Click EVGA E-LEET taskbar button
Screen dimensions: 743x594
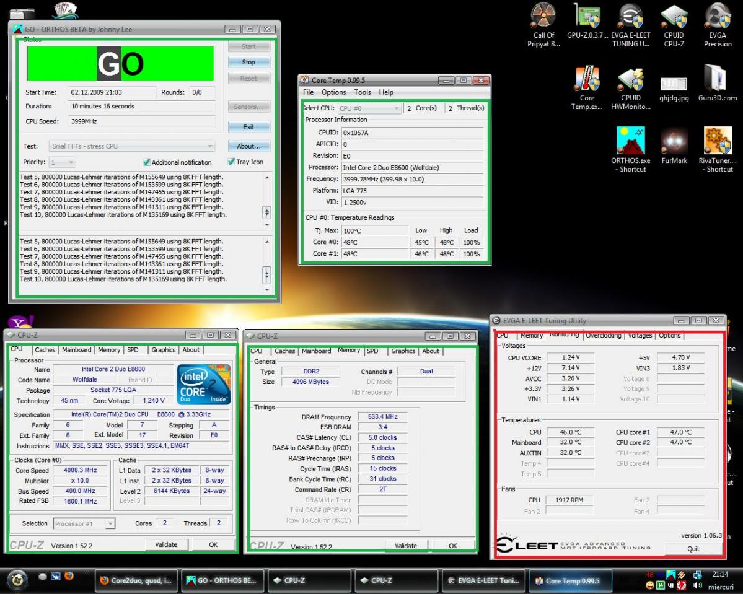tap(483, 581)
